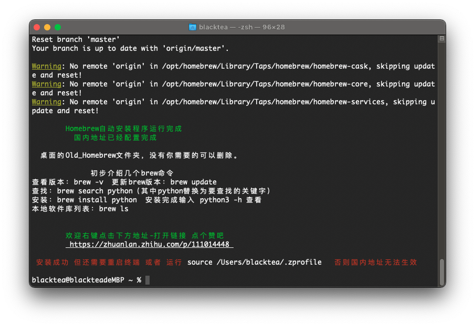Click the 'Old_Homebrew文件夹' line
Viewport: 475px width, 326px height.
[139, 156]
